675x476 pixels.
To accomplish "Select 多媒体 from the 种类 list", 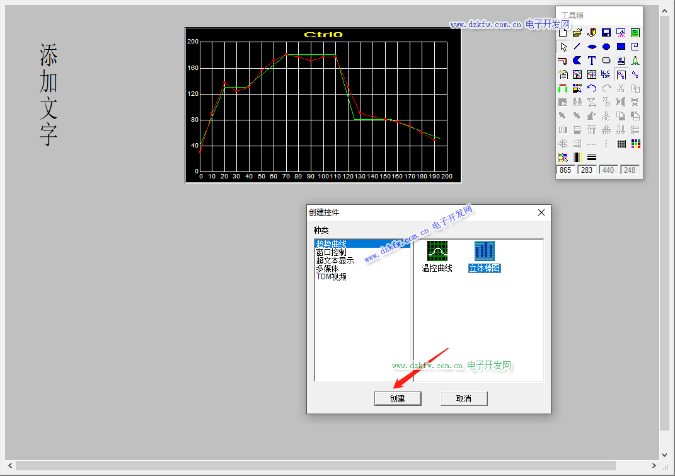I will pos(327,269).
